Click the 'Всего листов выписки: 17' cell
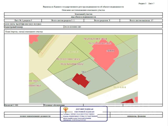Image resolution: width=168 pixels, height=126 pixels. pos(141,20)
